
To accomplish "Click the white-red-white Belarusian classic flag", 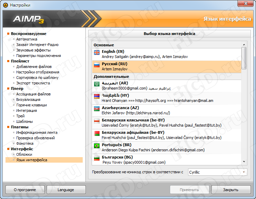I will (97, 121).
